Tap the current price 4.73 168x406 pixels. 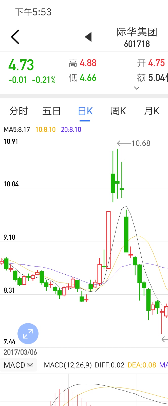[21, 65]
